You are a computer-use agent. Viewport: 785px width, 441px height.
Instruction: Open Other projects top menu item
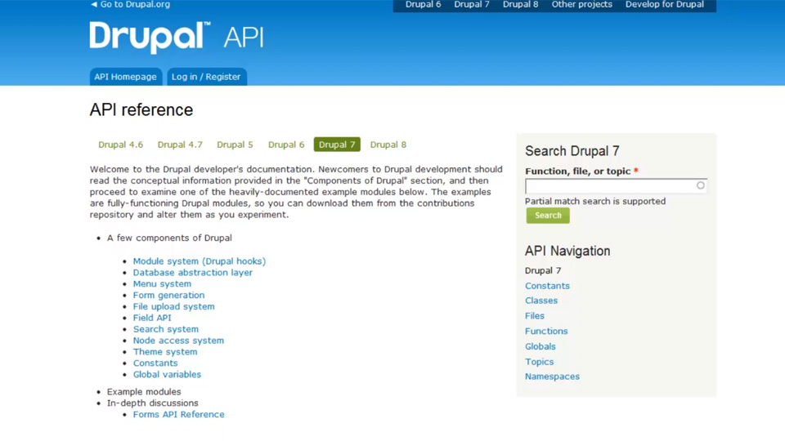[581, 5]
